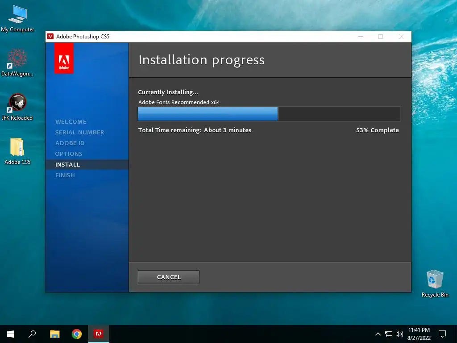
Task: Select the WELCOME step in sidebar
Action: (x=71, y=121)
